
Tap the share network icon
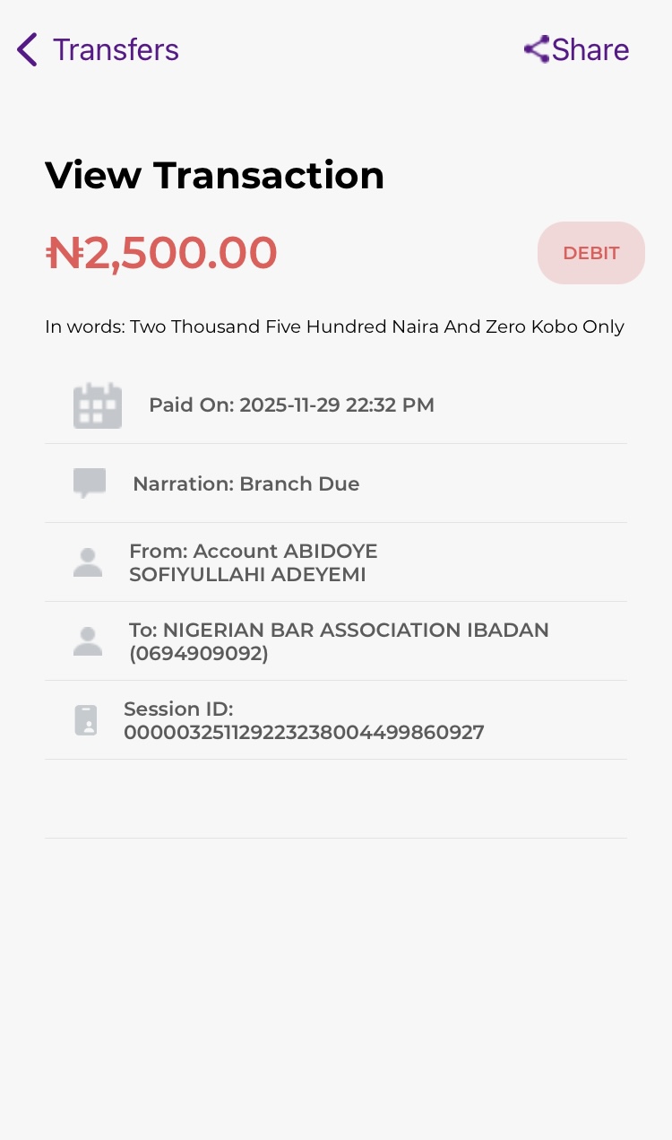click(x=537, y=49)
